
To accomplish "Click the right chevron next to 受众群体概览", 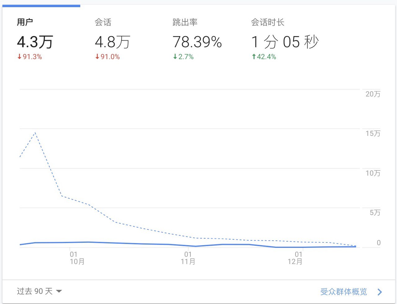I will point(380,292).
